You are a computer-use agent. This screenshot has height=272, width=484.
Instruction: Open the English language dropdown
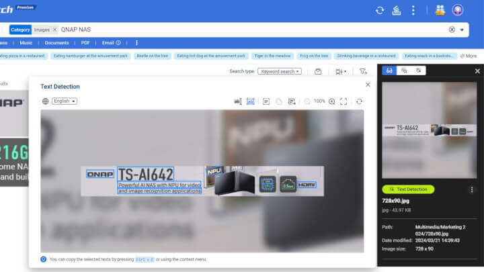point(65,101)
